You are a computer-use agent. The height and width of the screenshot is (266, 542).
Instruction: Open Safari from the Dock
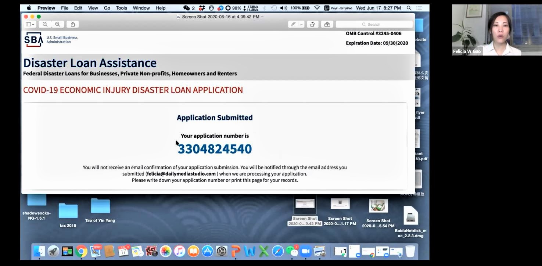coord(278,251)
